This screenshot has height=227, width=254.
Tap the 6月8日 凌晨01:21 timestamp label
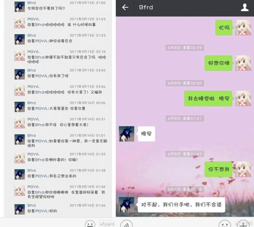tap(185, 118)
